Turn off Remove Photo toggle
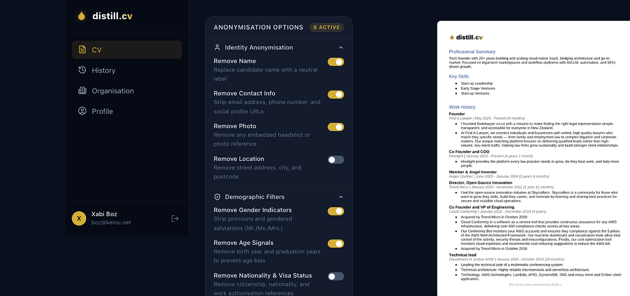The width and height of the screenshot is (630, 296). tap(336, 127)
